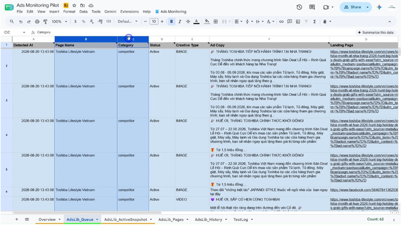Format as currency
This screenshot has height=225, width=402.
(x=75, y=22)
